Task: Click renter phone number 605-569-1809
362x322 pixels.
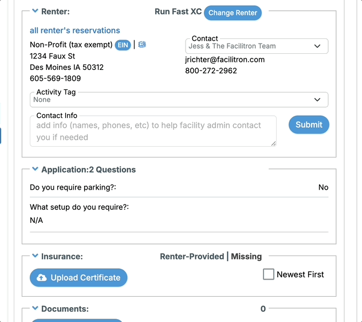Action: [x=56, y=78]
